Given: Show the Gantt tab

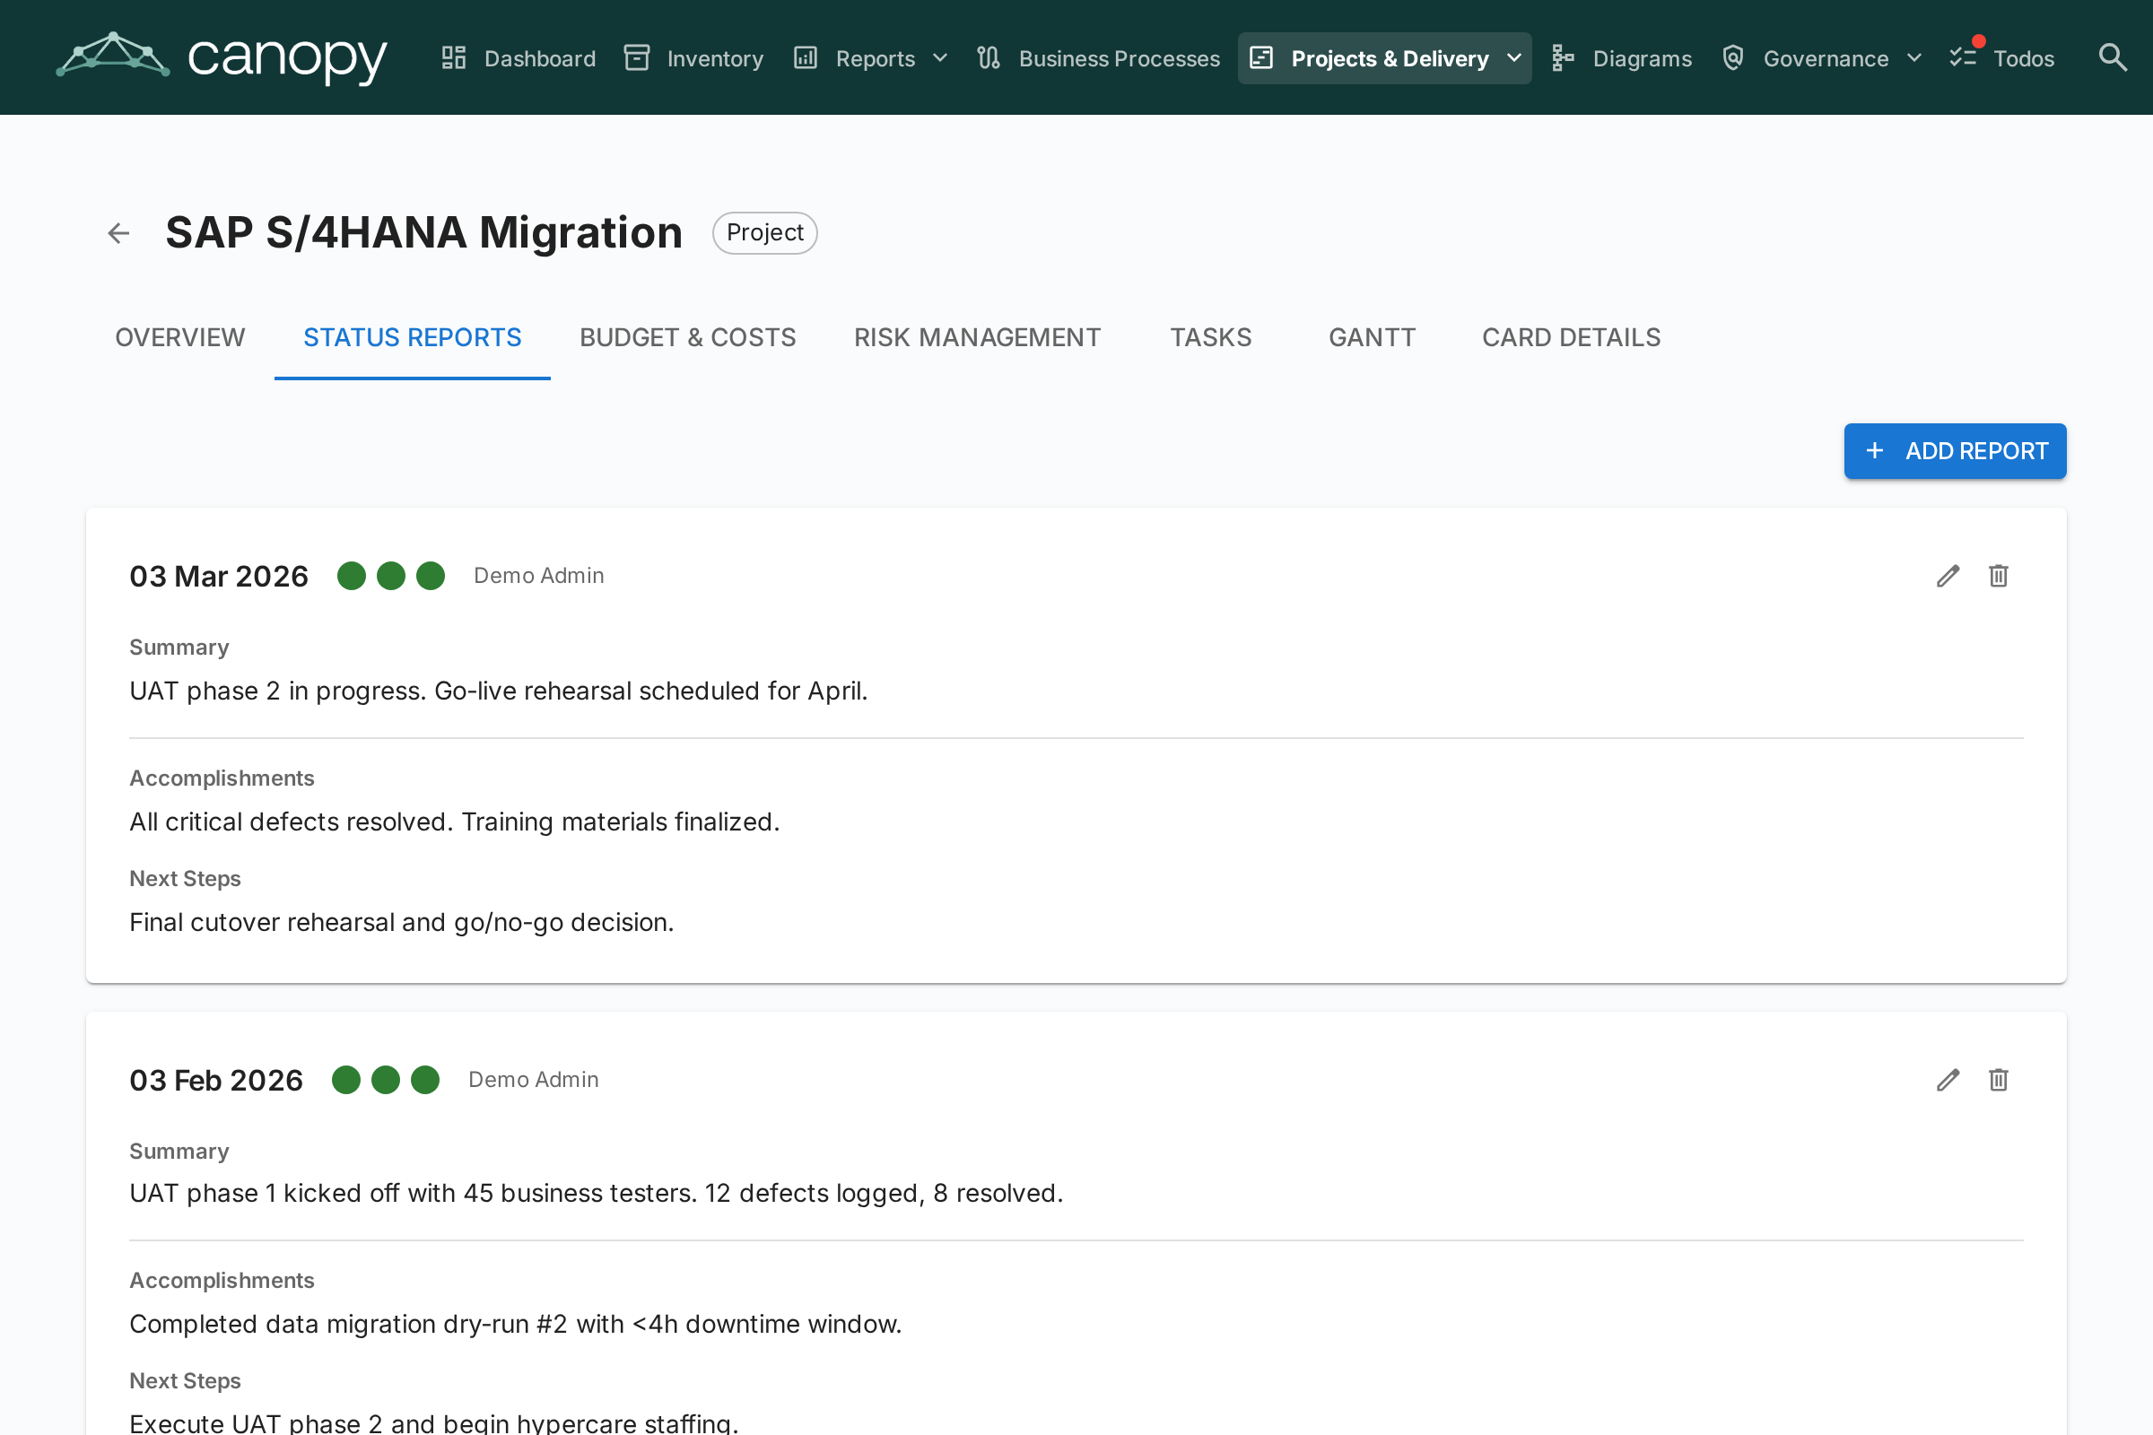Looking at the screenshot, I should (x=1373, y=338).
